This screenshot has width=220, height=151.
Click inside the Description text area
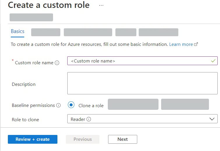[142, 83]
